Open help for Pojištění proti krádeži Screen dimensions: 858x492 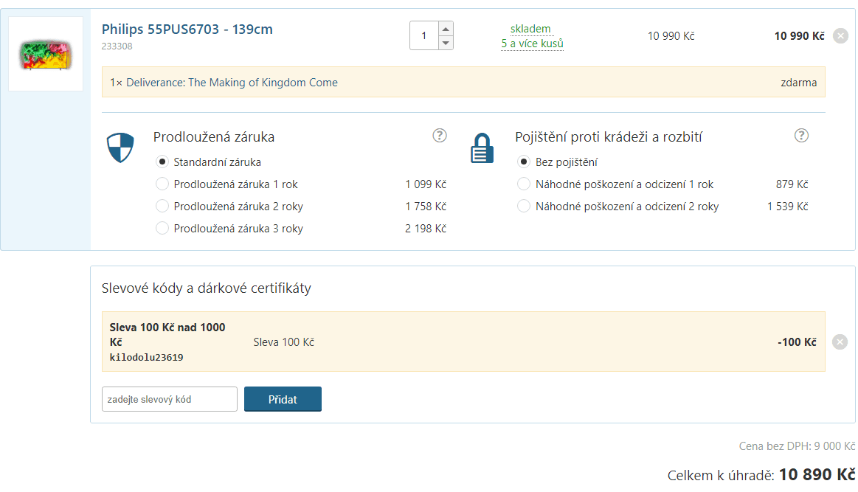tap(801, 135)
